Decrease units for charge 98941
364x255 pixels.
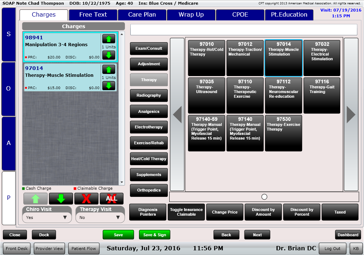(108, 55)
